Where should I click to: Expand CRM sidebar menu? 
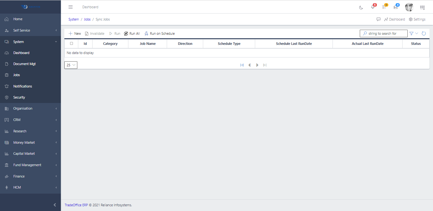30,120
